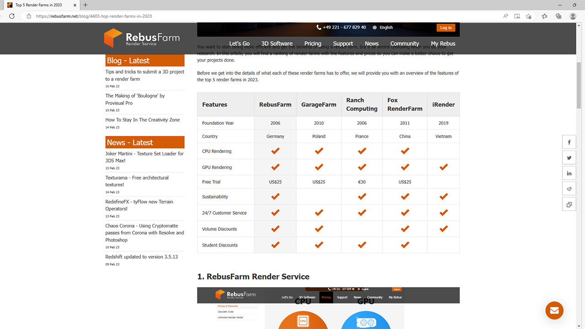Click the '€30' free trial cell
This screenshot has height=329, width=585.
click(x=362, y=182)
